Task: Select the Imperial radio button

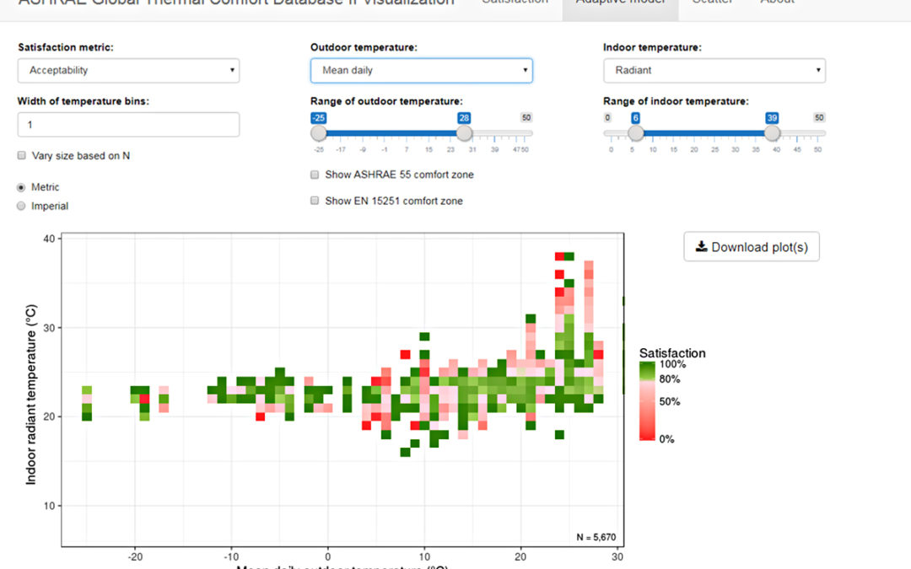Action: (x=21, y=207)
